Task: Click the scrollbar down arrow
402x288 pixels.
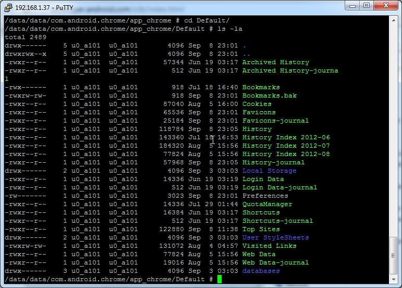Action: click(394, 279)
